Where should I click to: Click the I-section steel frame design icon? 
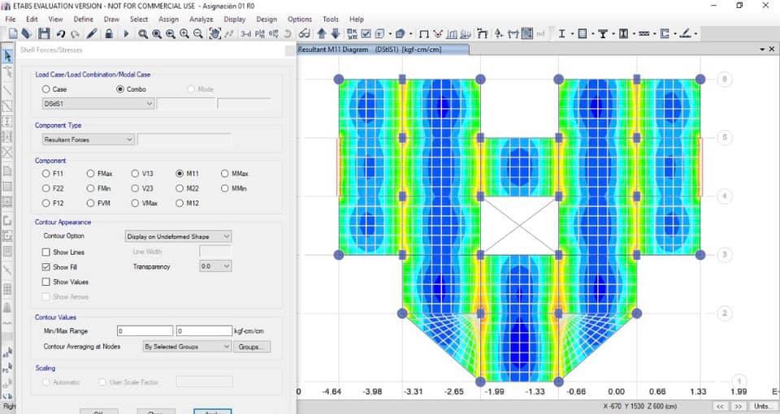tap(561, 34)
